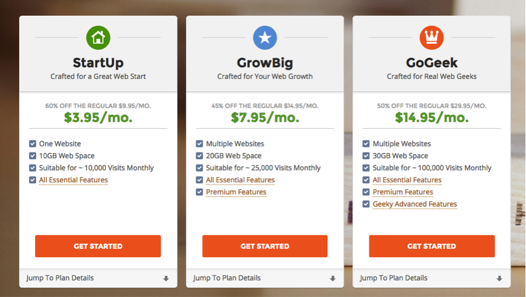The width and height of the screenshot is (526, 297).
Task: Click the GoGeek $14.95/mo. price
Action: [x=431, y=118]
